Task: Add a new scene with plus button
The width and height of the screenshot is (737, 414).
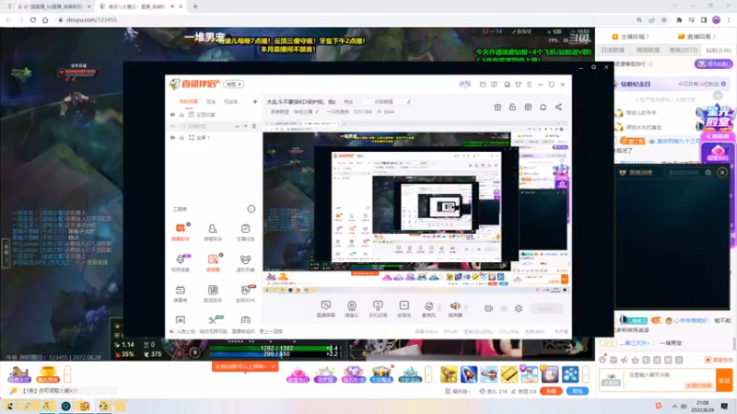Action: (255, 101)
